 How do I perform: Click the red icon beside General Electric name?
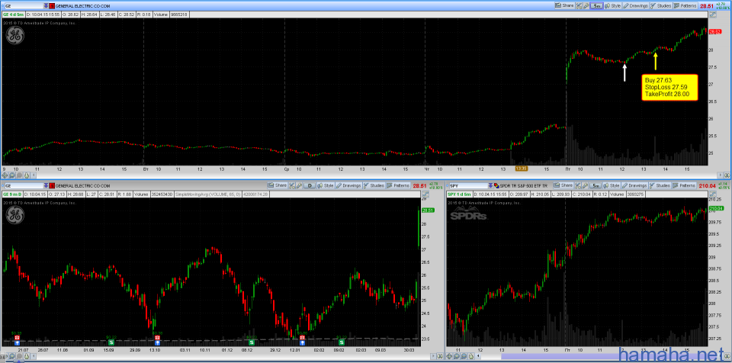pos(52,5)
